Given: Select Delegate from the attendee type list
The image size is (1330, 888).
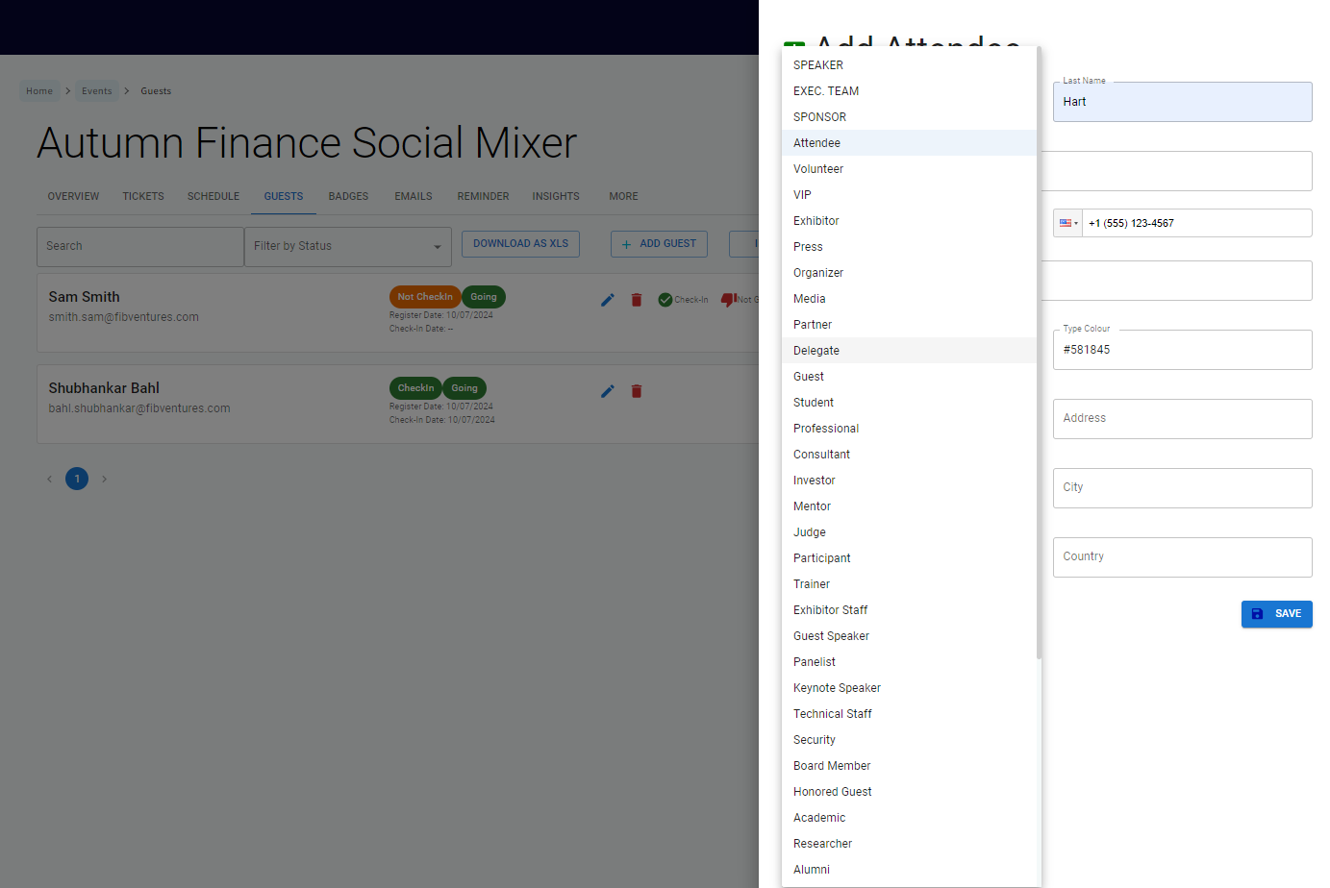Looking at the screenshot, I should 816,350.
